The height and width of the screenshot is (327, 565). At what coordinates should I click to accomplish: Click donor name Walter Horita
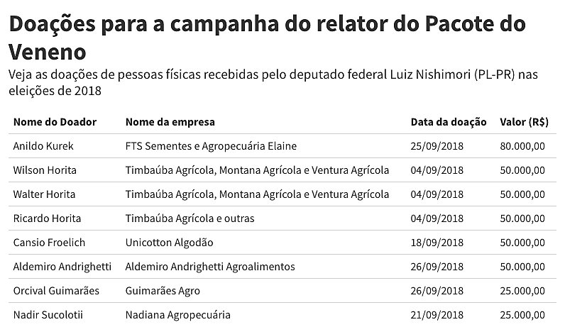coord(44,194)
